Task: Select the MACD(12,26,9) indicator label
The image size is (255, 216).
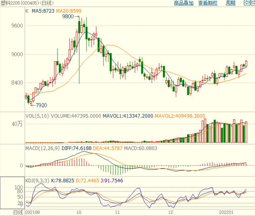Action: [x=43, y=148]
